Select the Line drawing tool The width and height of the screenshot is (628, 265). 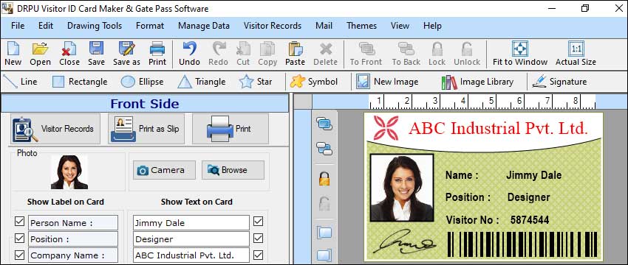coord(20,82)
